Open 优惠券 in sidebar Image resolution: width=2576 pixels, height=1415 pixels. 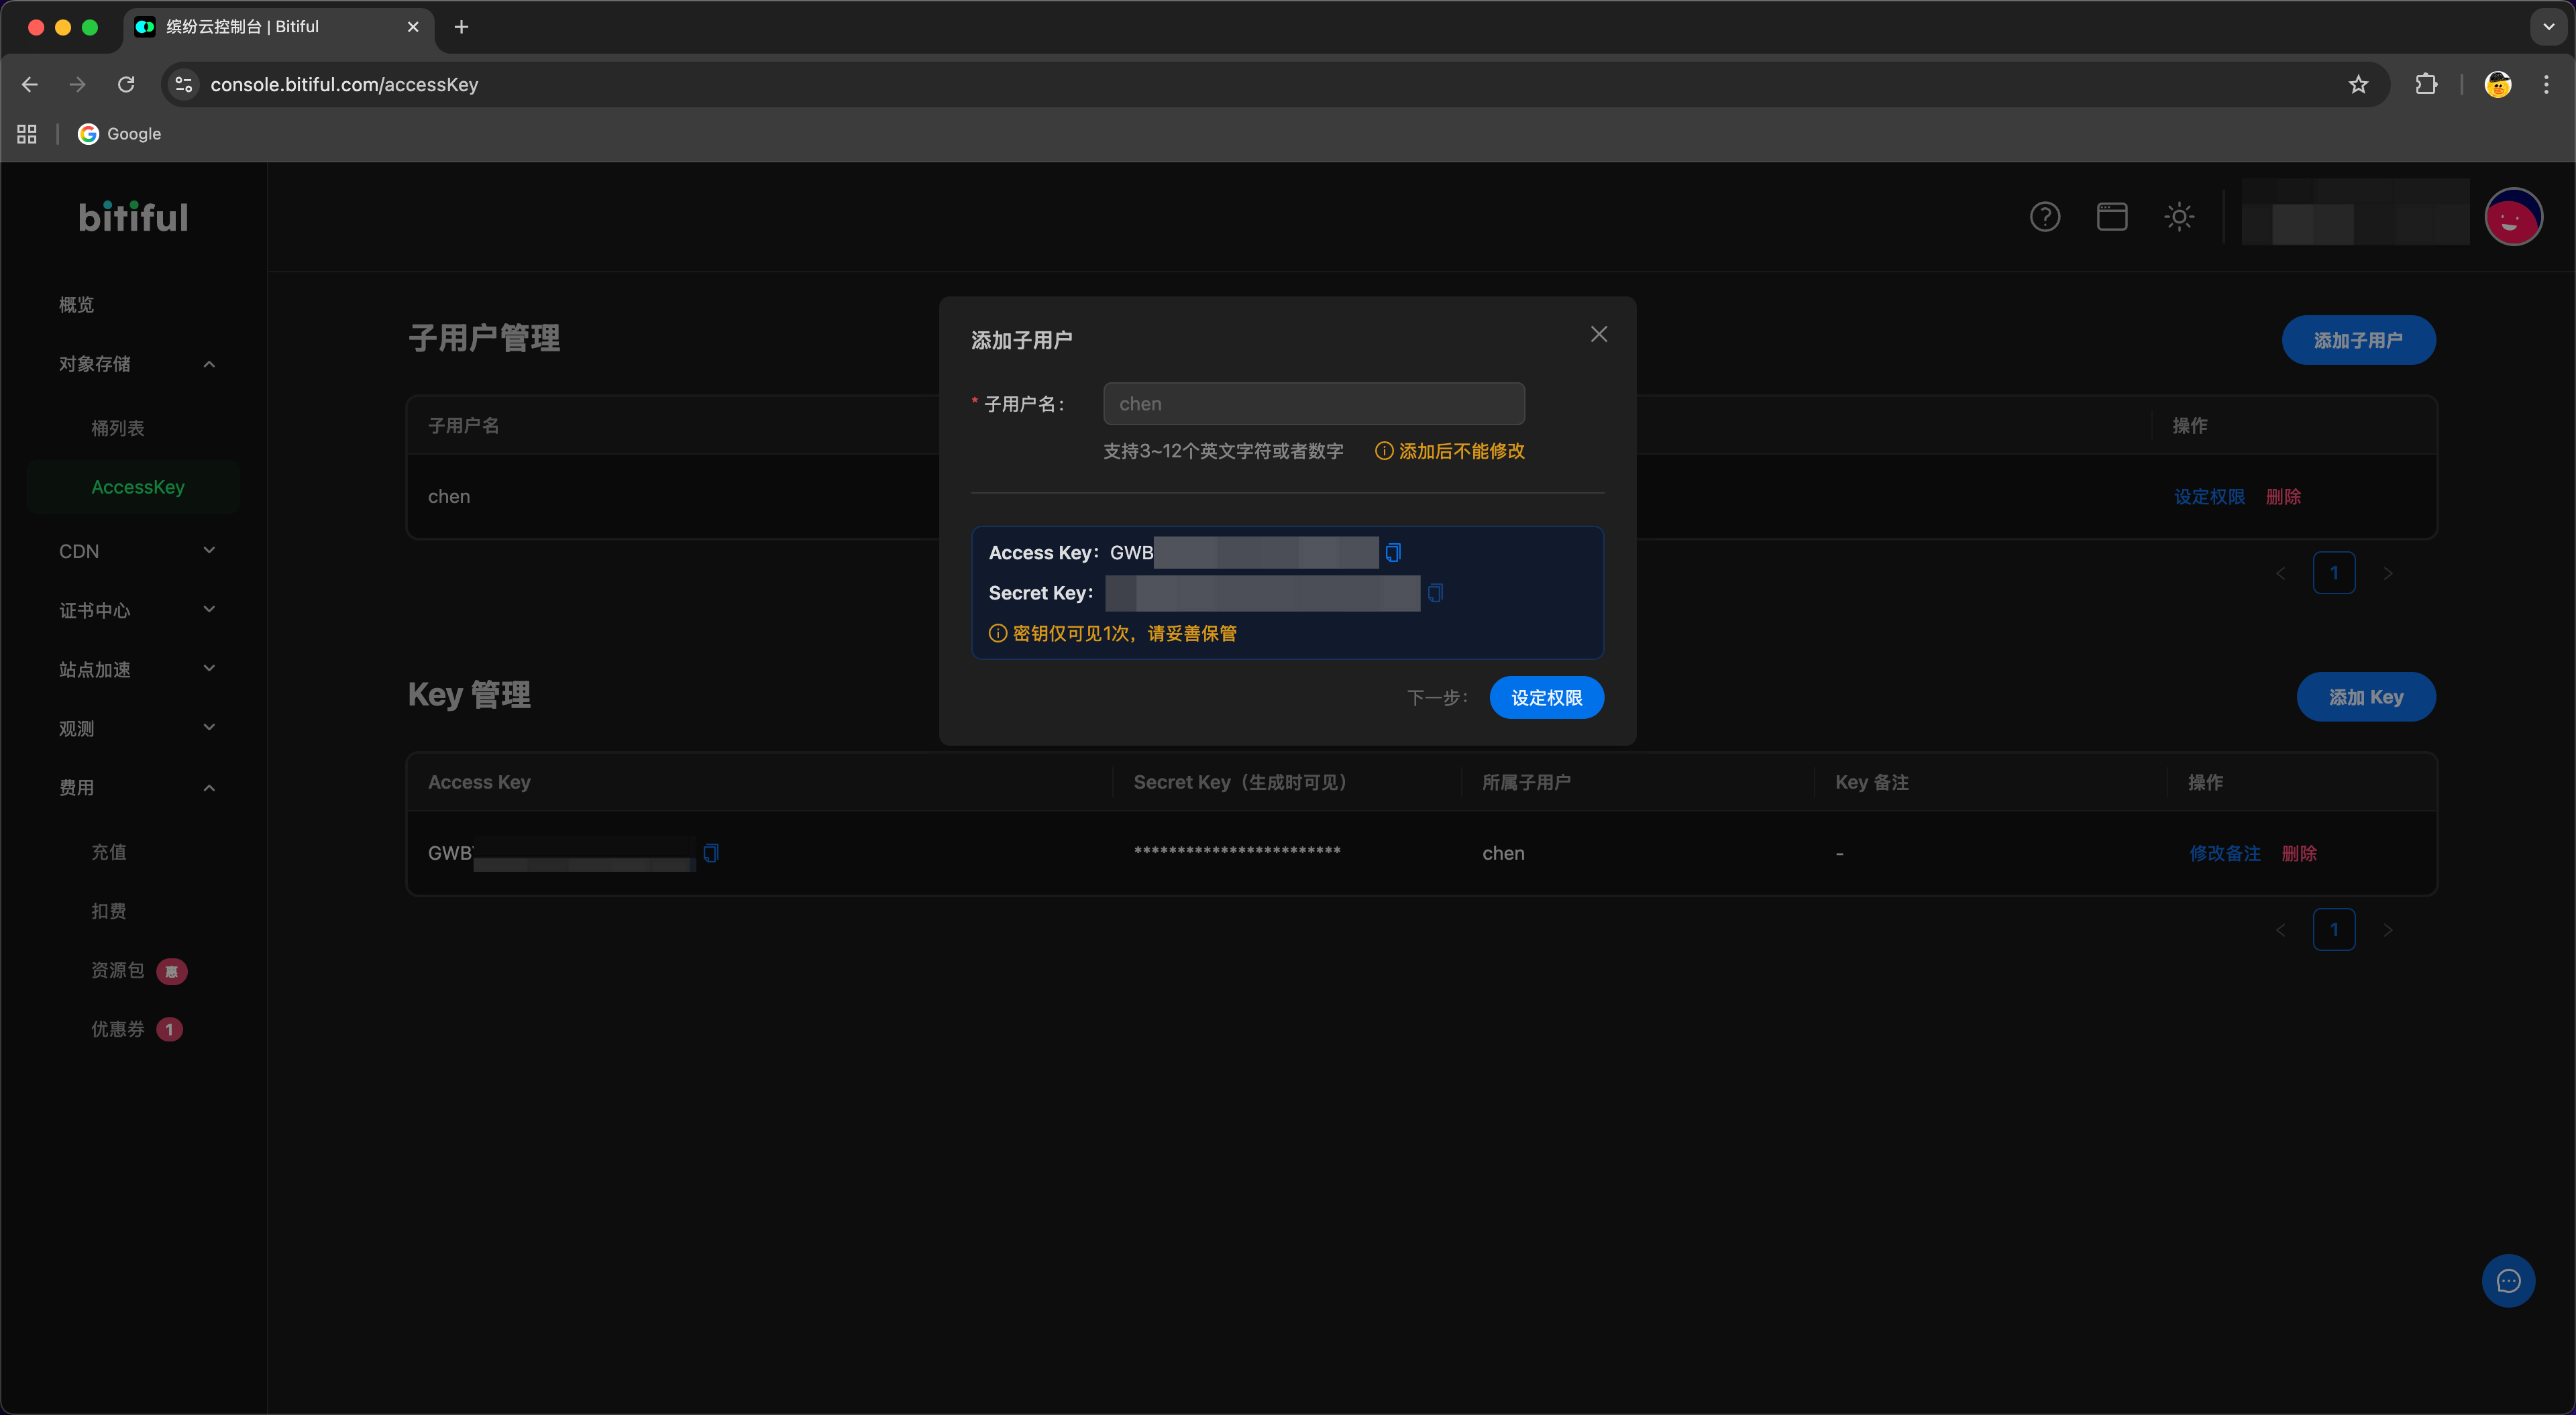[x=118, y=1029]
